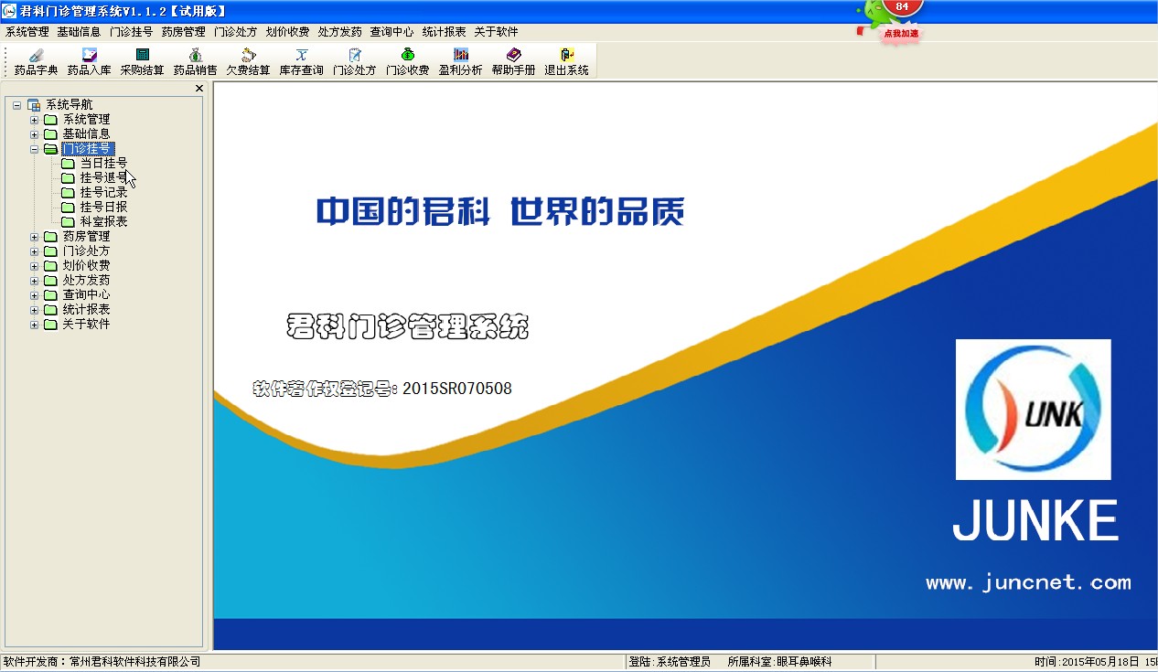Expand the 查询中心 tree node
The width and height of the screenshot is (1158, 672).
coord(35,295)
